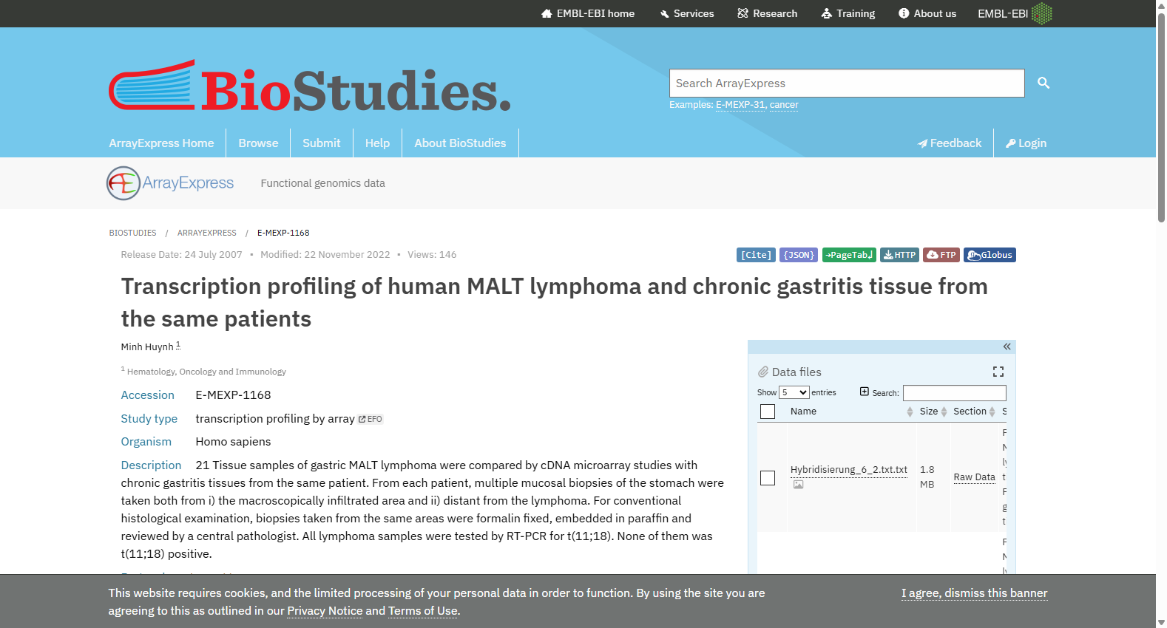Open the Submit menu item

pyautogui.click(x=322, y=143)
